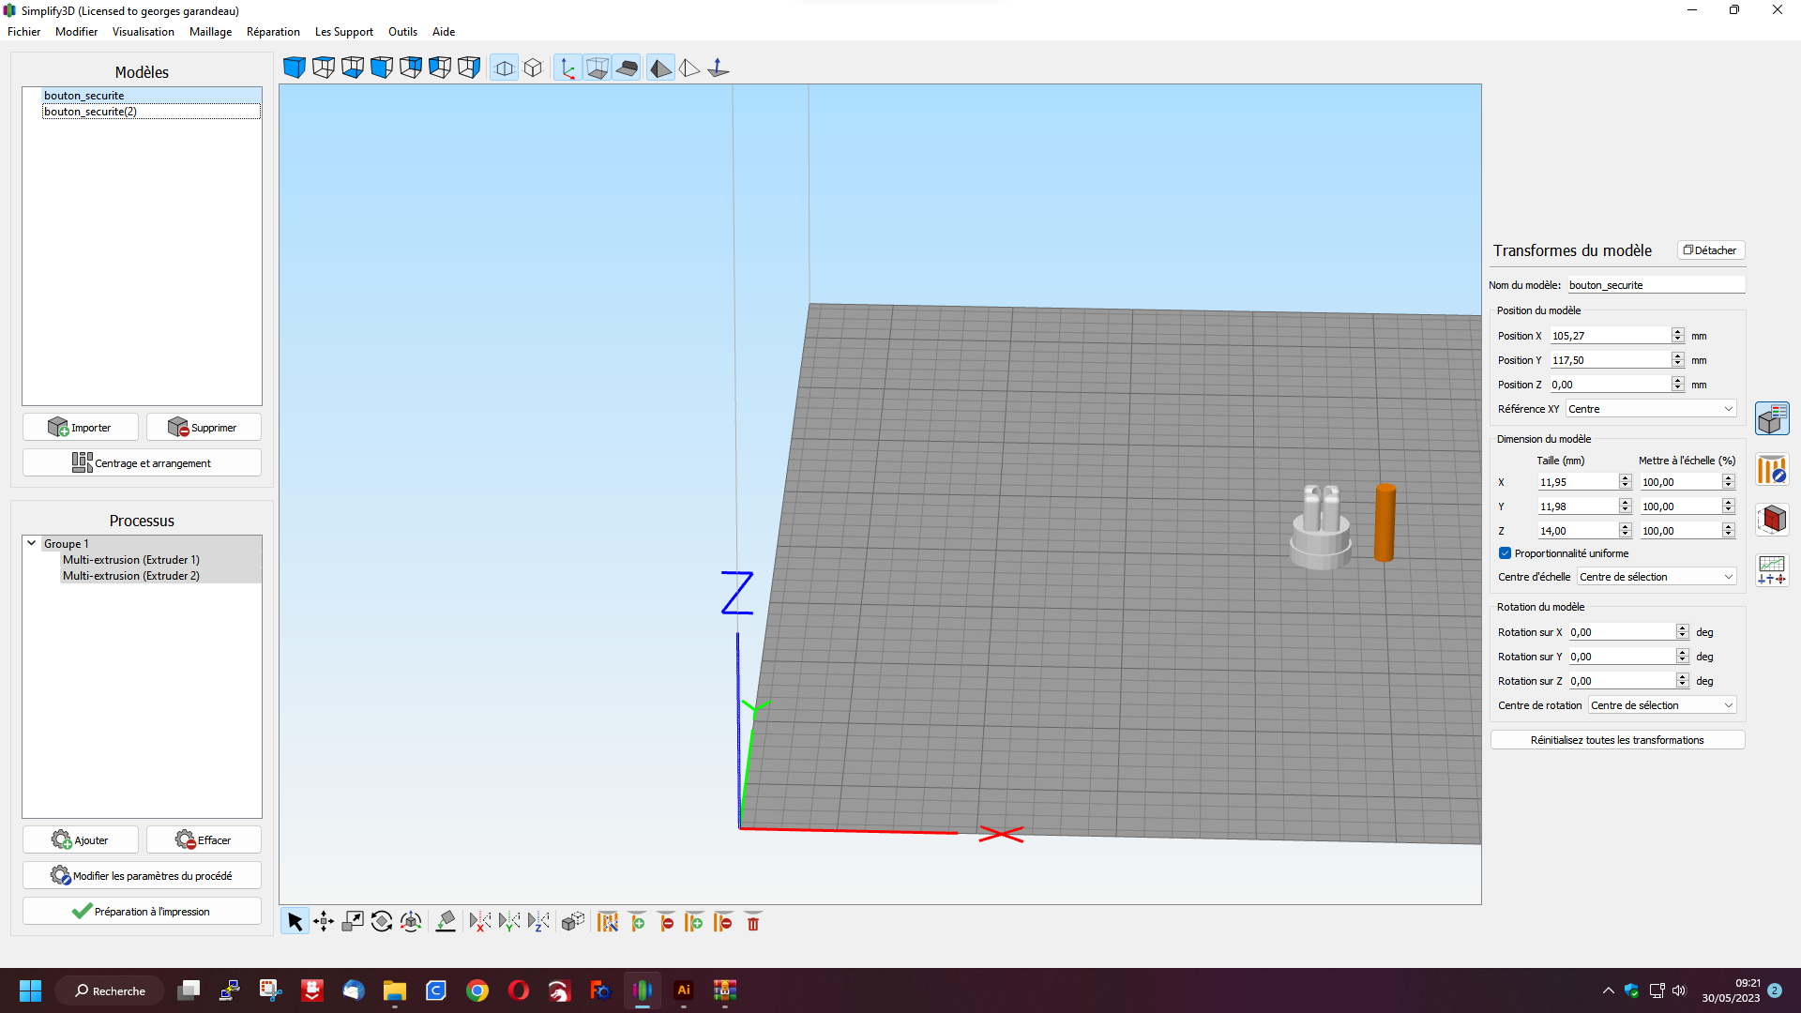
Task: Click the place surface on bed tool
Action: [446, 922]
